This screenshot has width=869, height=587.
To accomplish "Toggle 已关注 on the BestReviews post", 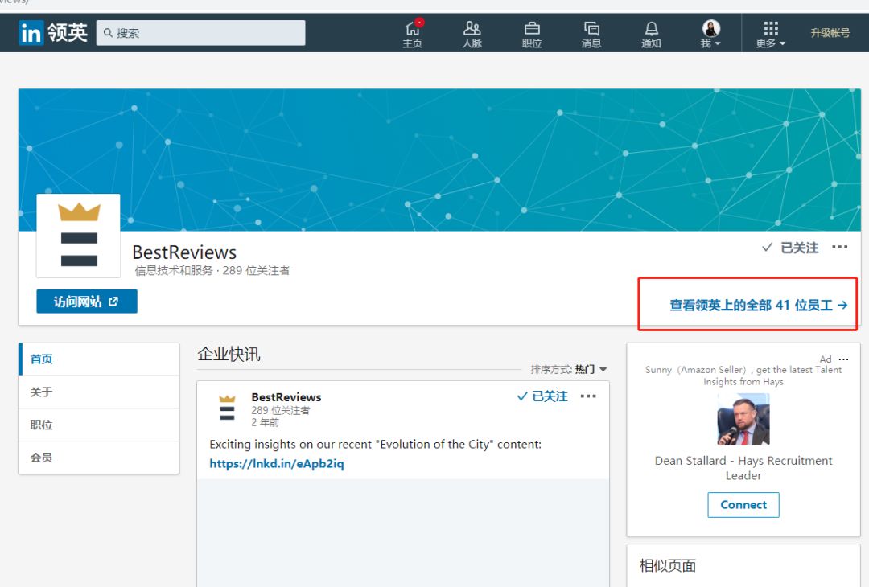I will (542, 396).
